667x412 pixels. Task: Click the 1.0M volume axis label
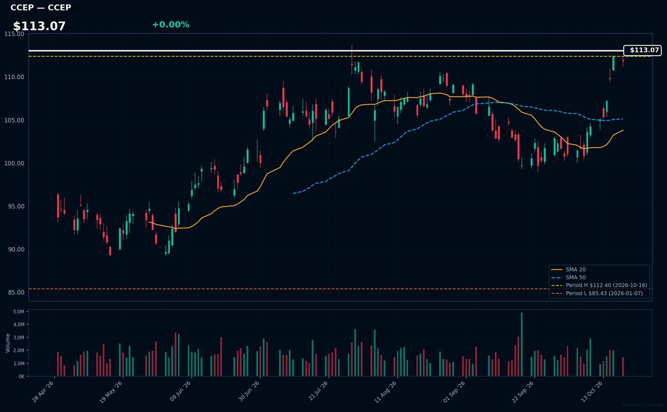coord(19,364)
